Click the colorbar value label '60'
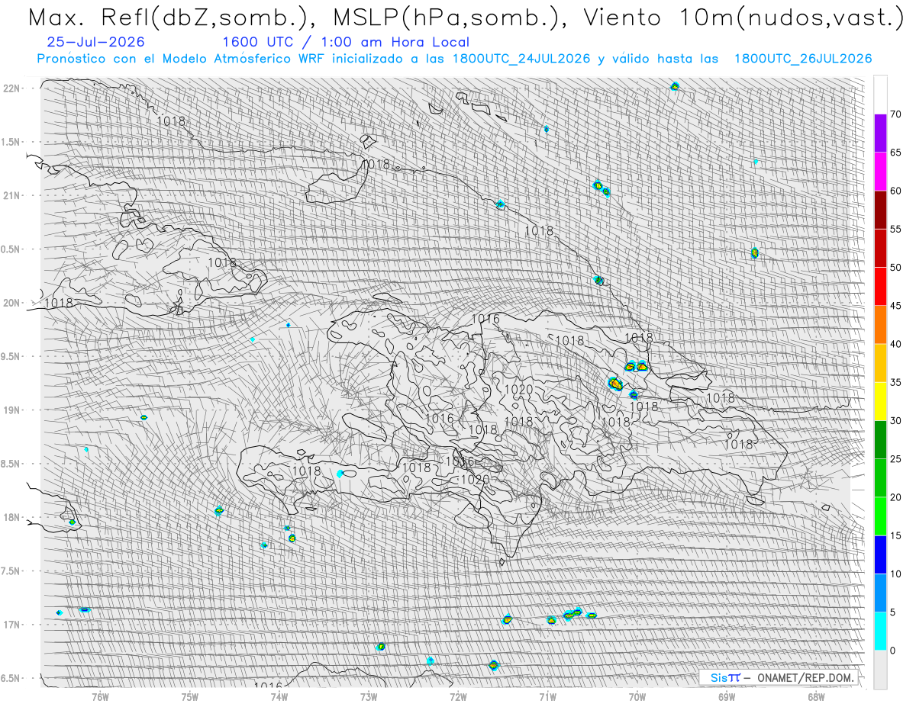This screenshot has width=916, height=707. [x=895, y=191]
